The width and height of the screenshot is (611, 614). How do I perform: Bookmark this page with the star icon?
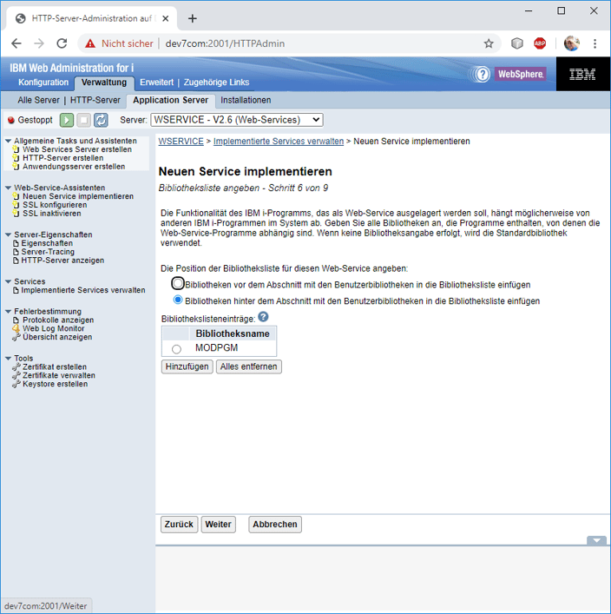click(x=489, y=43)
